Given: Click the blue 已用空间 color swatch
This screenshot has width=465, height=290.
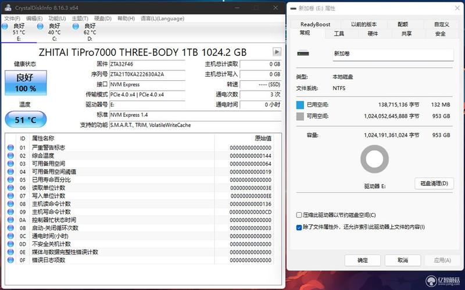Looking at the screenshot, I should (x=300, y=105).
